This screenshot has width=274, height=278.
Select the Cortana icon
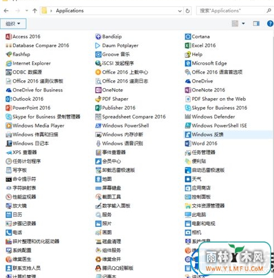[x=188, y=37]
